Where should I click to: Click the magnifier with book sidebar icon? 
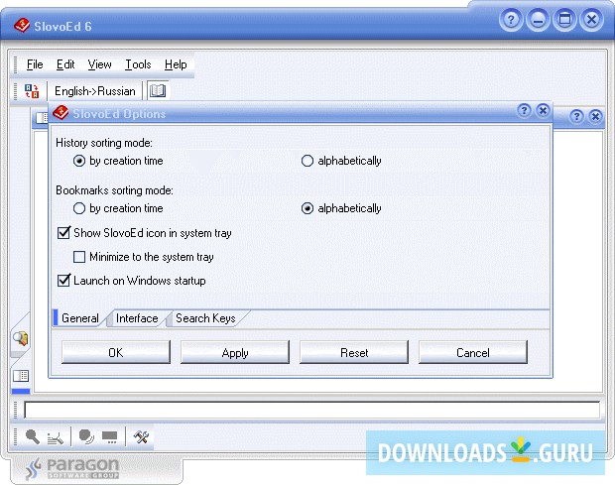(21, 339)
